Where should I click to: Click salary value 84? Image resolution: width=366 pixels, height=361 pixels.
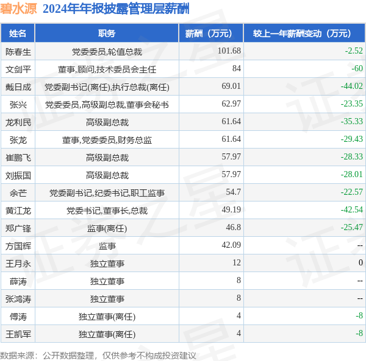(x=237, y=68)
